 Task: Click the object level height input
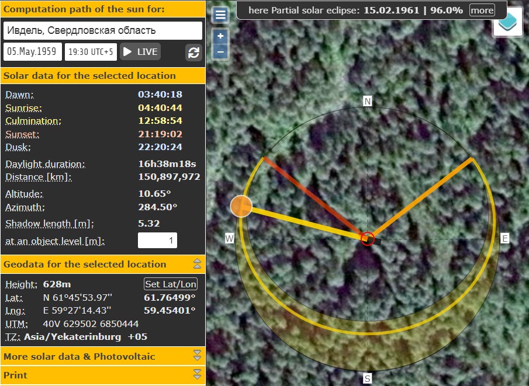[157, 241]
